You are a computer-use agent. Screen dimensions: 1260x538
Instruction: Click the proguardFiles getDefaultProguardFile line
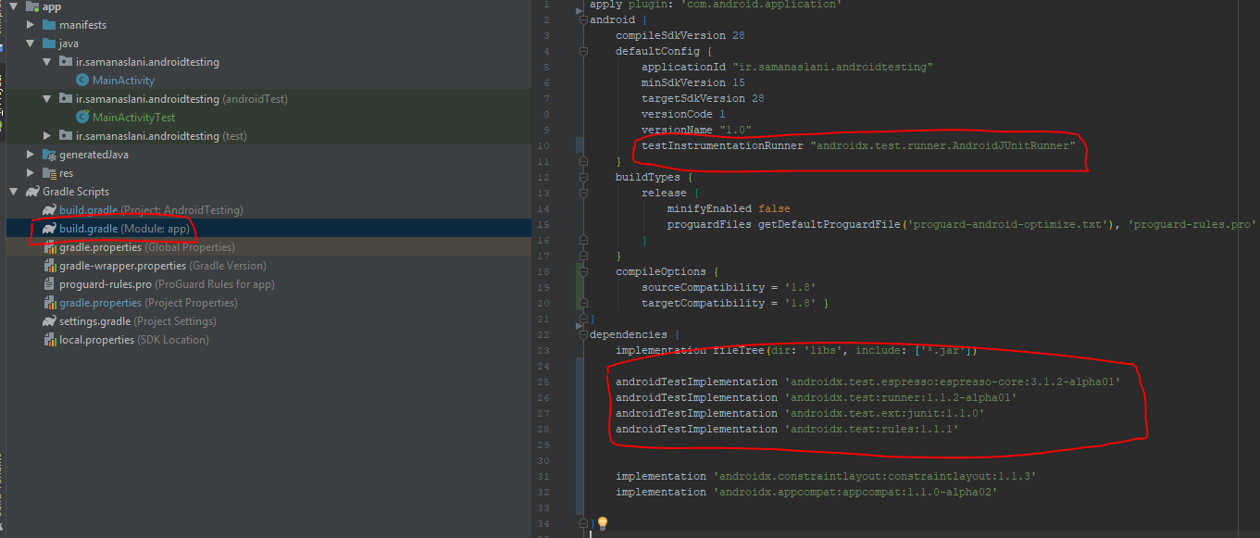pyautogui.click(x=961, y=224)
